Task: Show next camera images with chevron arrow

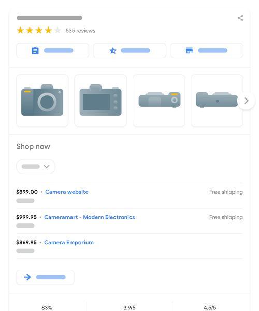Action: (246, 101)
